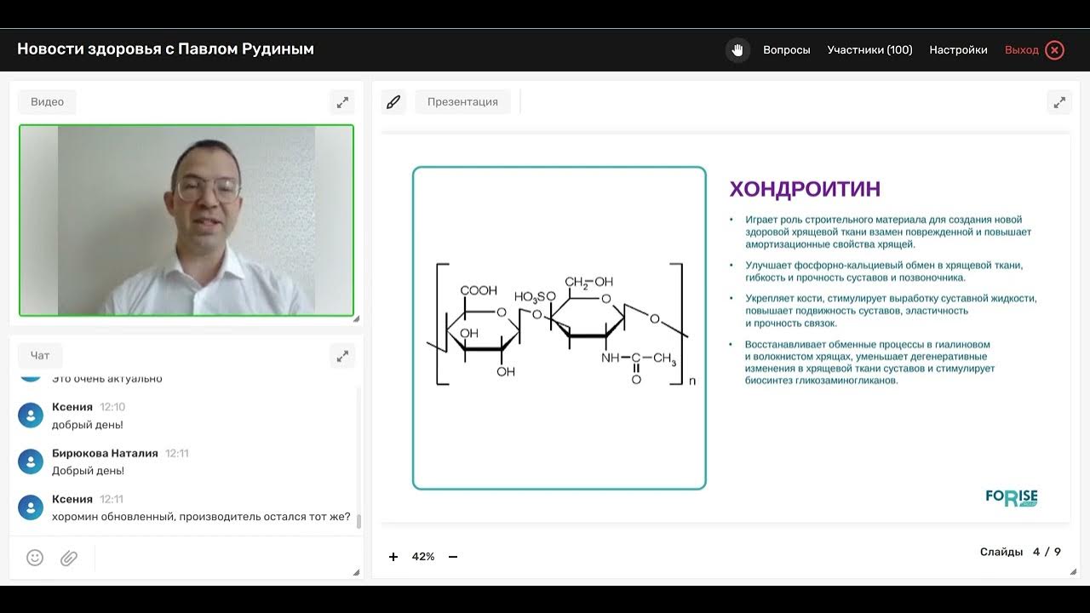Click the bullet starting 'Восстанавливает обменные процессы'
The image size is (1090, 613).
click(x=869, y=363)
